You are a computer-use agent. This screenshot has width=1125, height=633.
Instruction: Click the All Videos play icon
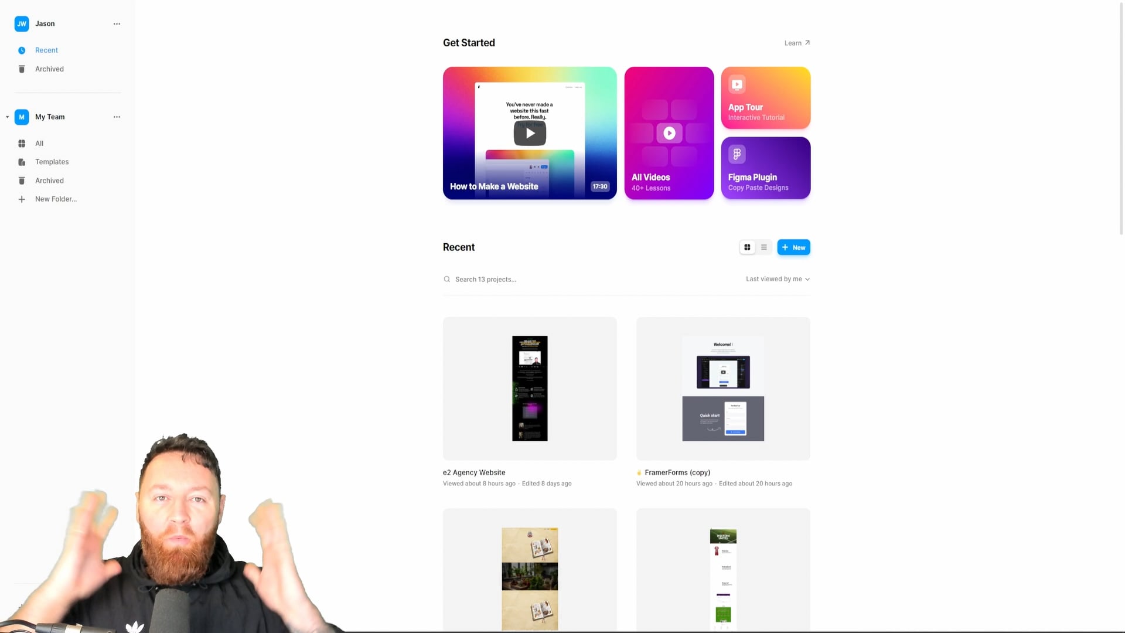[x=669, y=133]
